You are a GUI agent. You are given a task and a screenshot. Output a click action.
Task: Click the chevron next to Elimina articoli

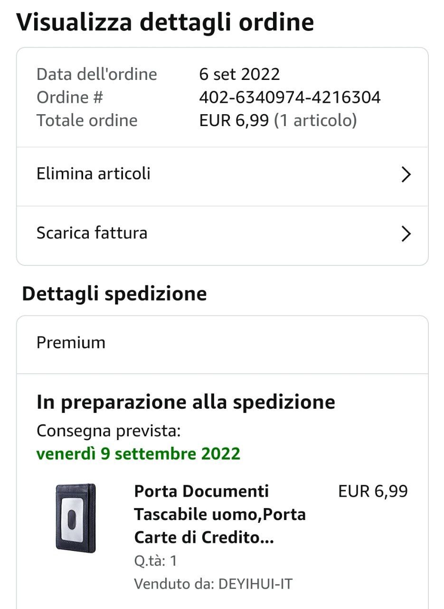[x=406, y=175]
